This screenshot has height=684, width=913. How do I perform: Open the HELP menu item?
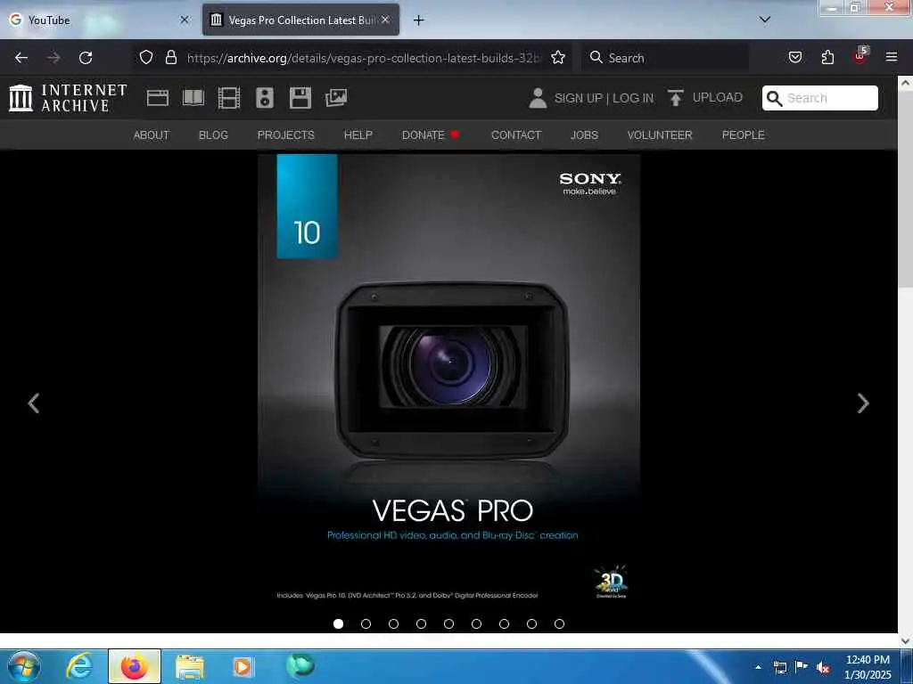pyautogui.click(x=358, y=135)
